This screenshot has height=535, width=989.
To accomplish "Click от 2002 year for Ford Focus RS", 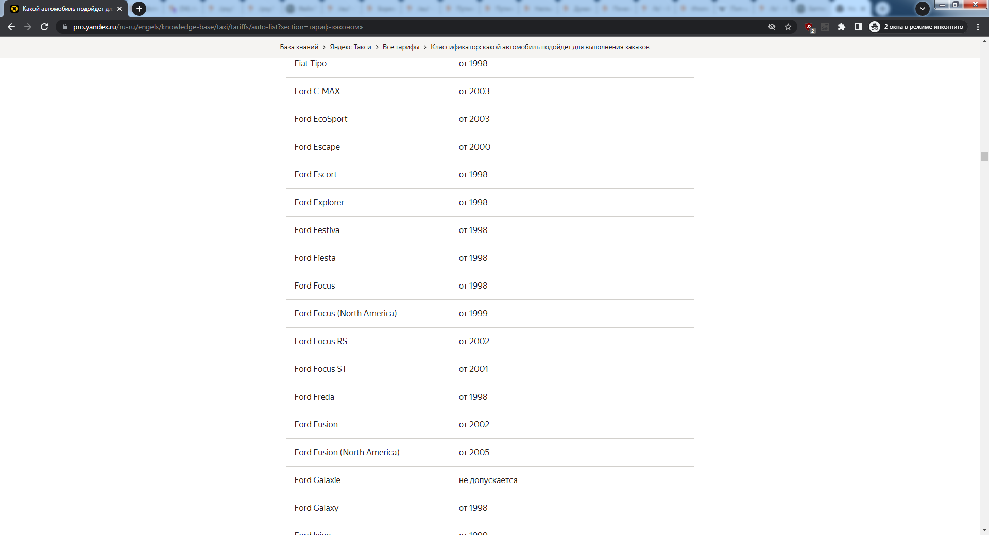I will point(474,341).
